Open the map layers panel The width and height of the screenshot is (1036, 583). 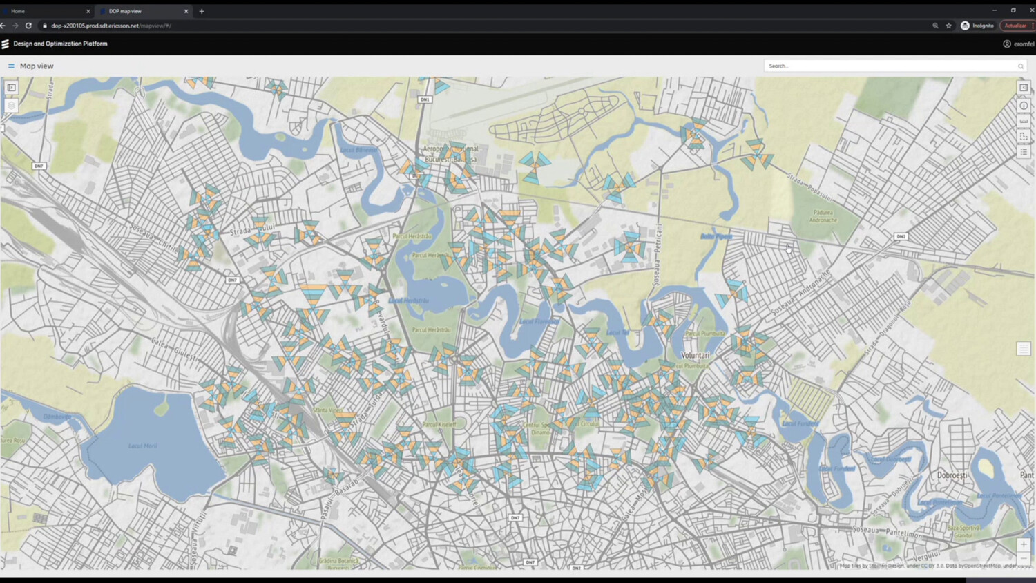[11, 106]
